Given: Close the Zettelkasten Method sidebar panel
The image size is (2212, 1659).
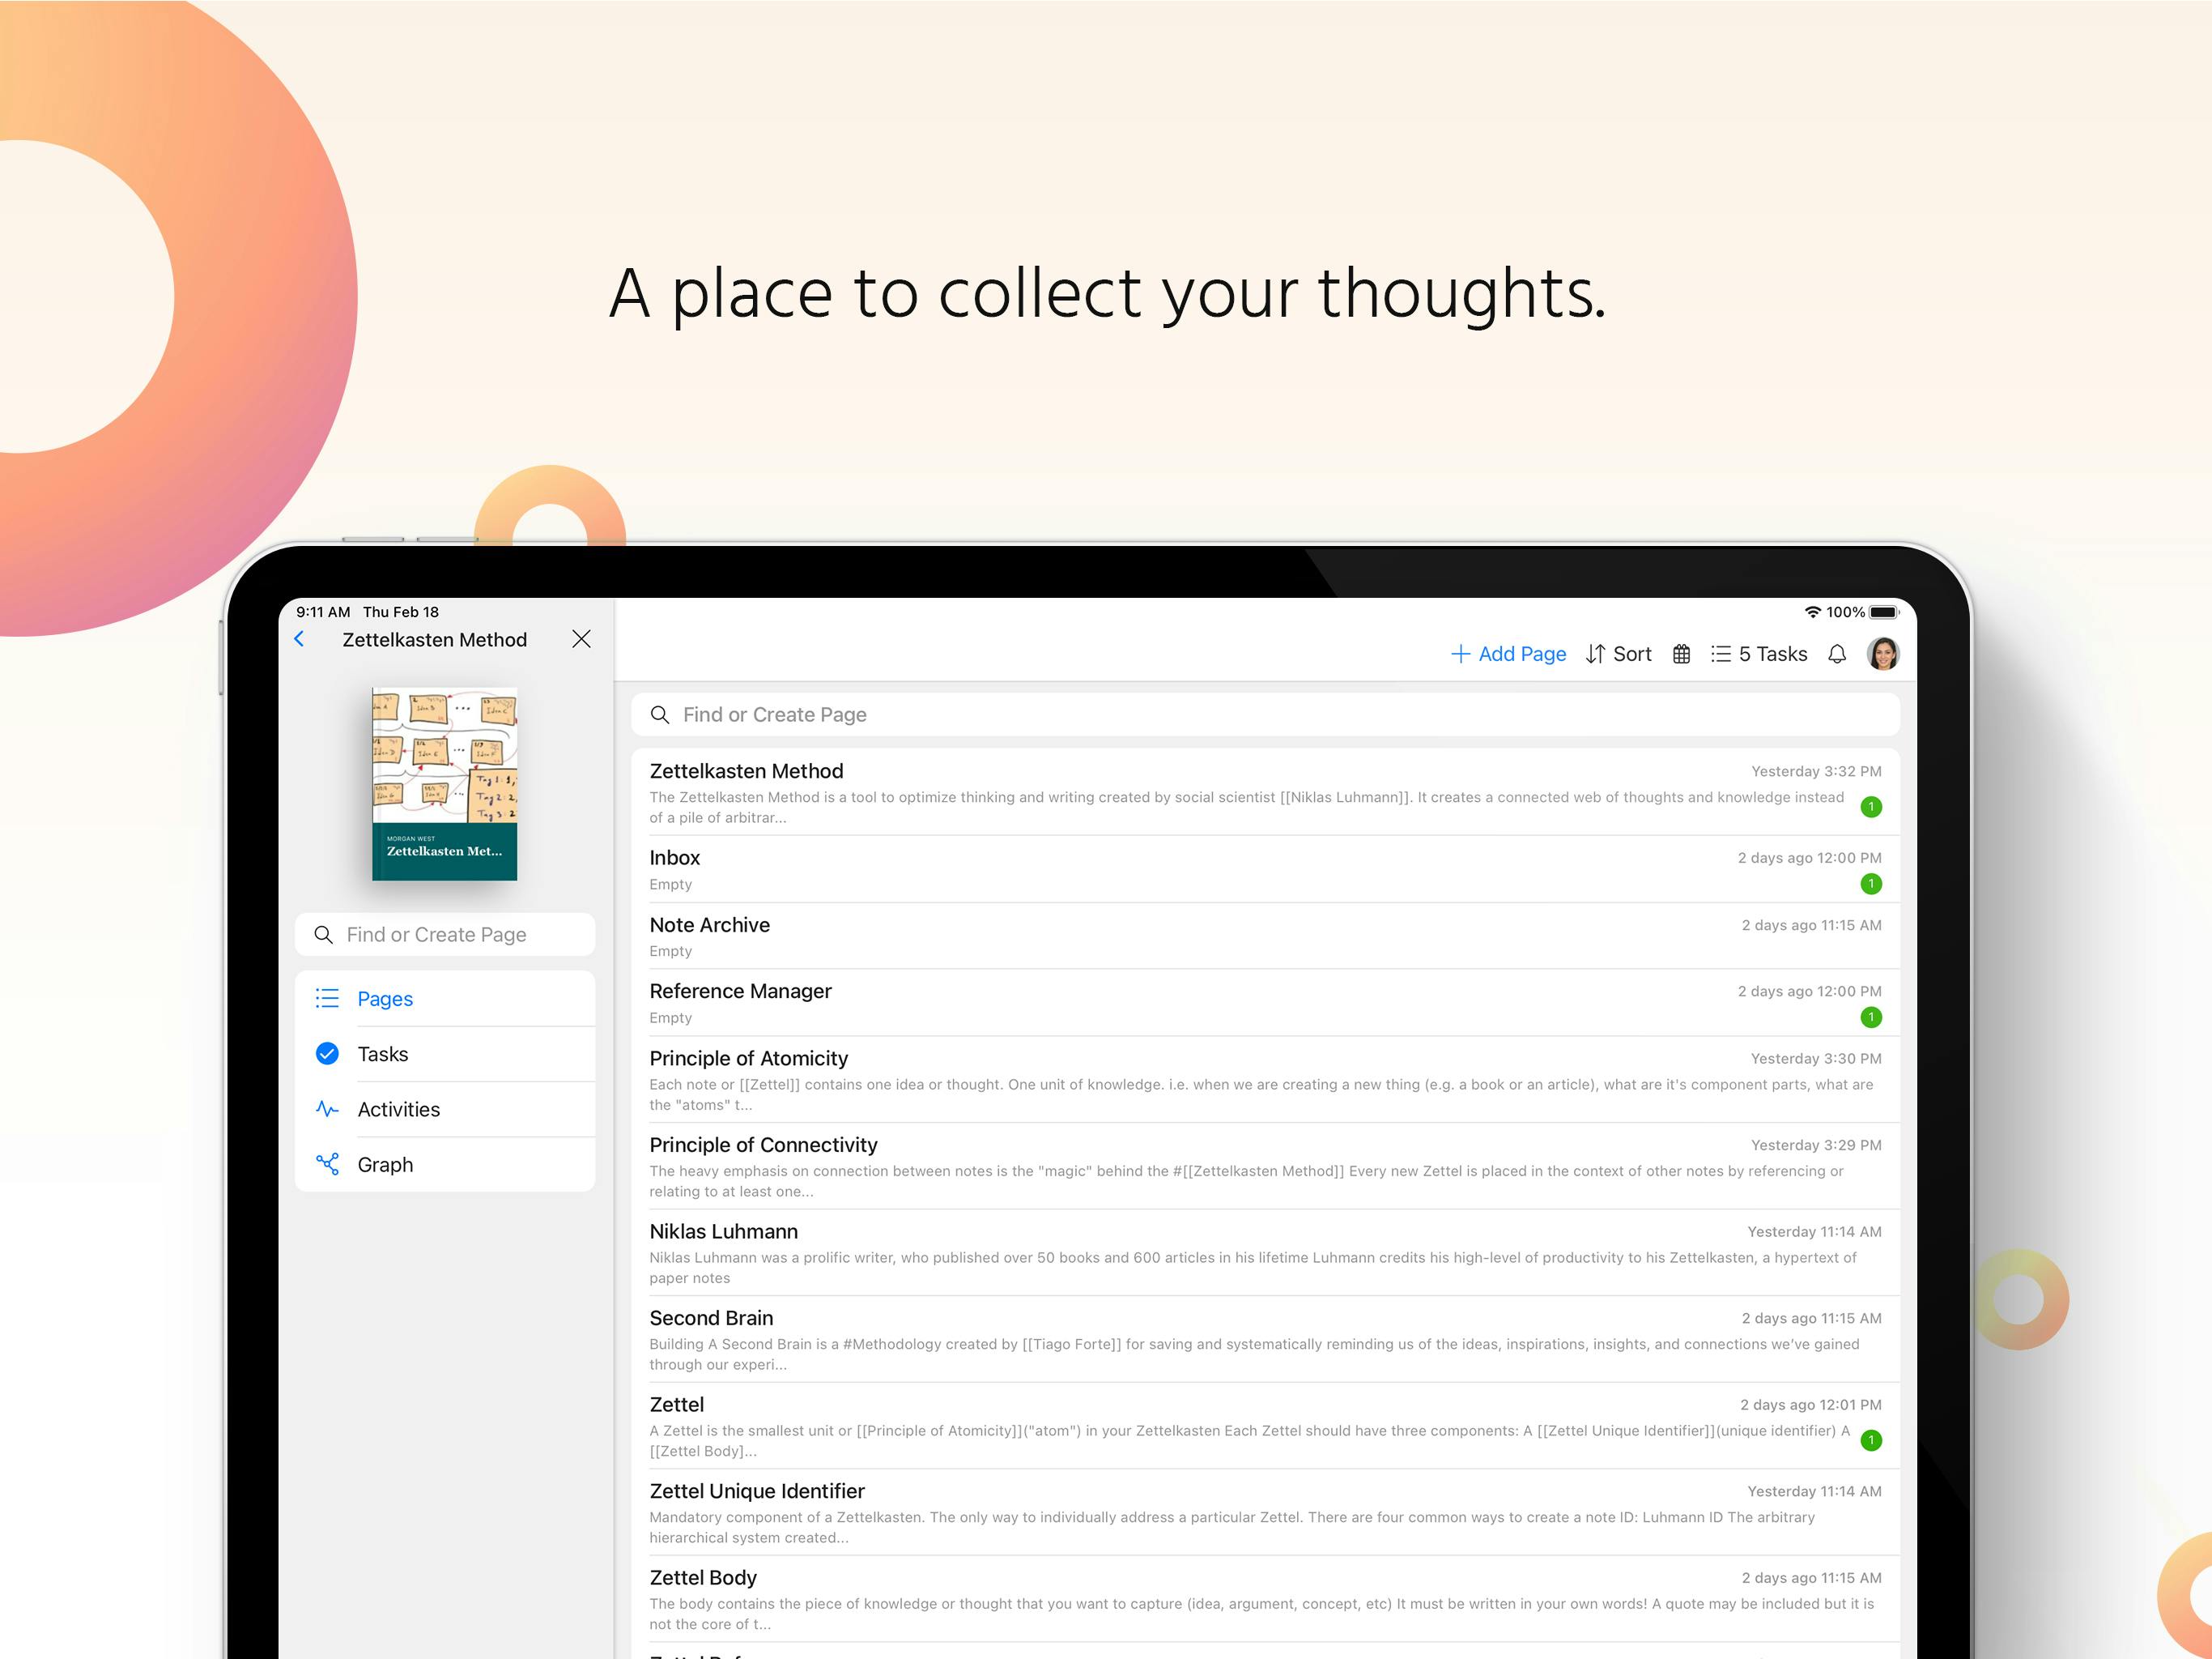Looking at the screenshot, I should point(581,639).
